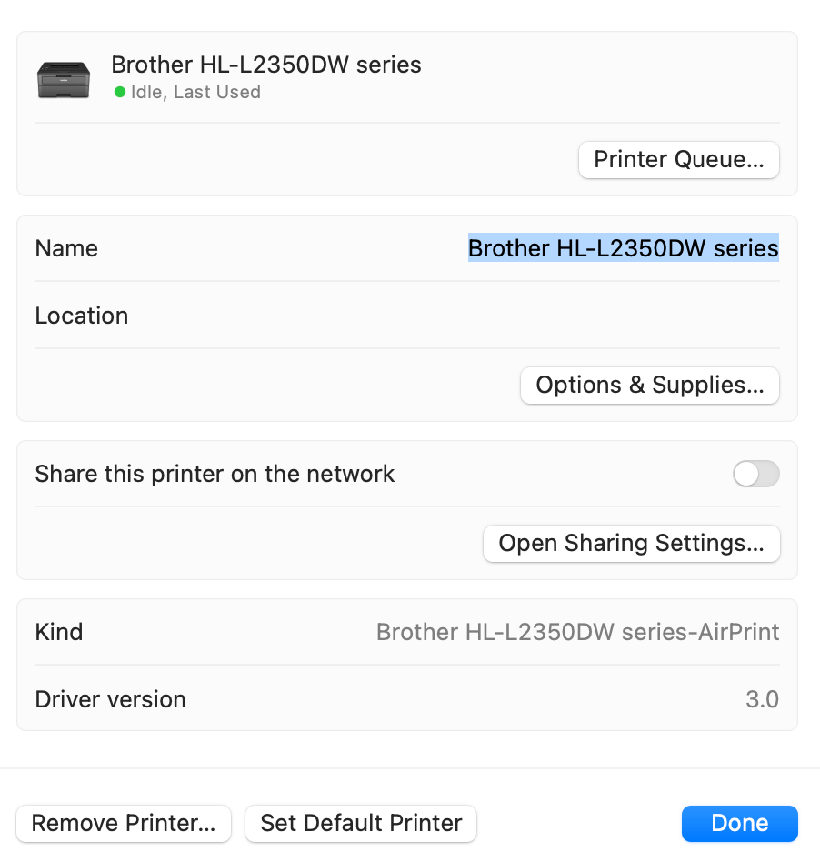Click the Location row label

pyautogui.click(x=81, y=316)
